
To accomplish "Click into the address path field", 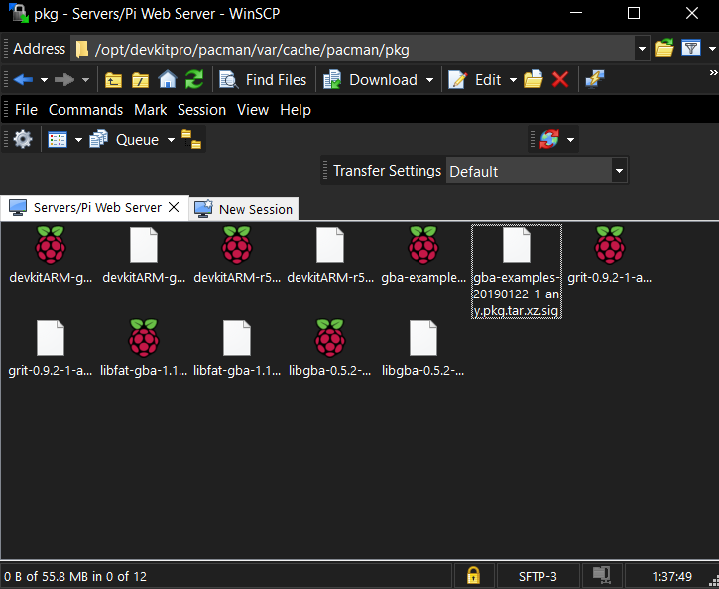I will (353, 49).
